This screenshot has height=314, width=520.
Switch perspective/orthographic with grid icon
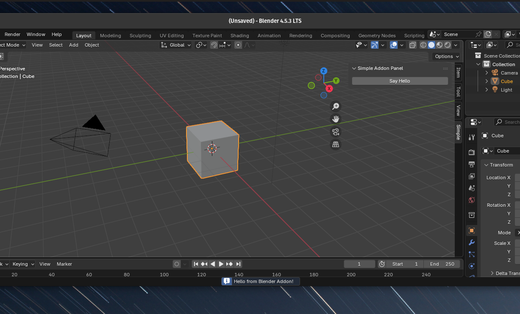336,144
